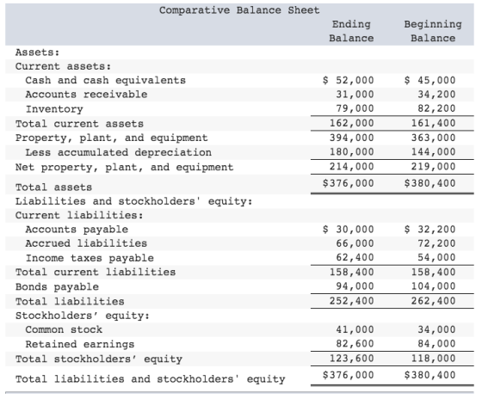Click accounts receivable beginning value 34,200
The height and width of the screenshot is (399, 482).
[436, 95]
